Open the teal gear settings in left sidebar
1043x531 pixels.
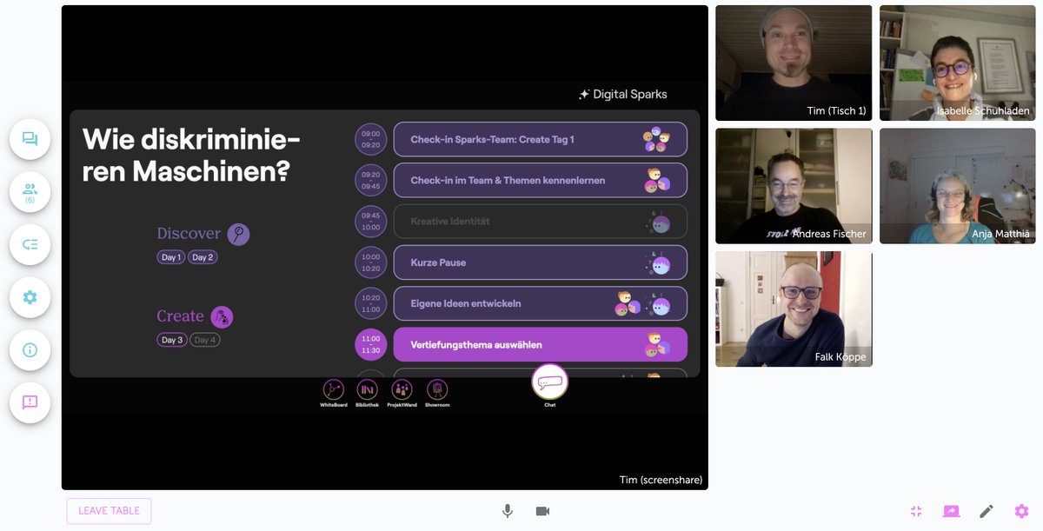(30, 297)
